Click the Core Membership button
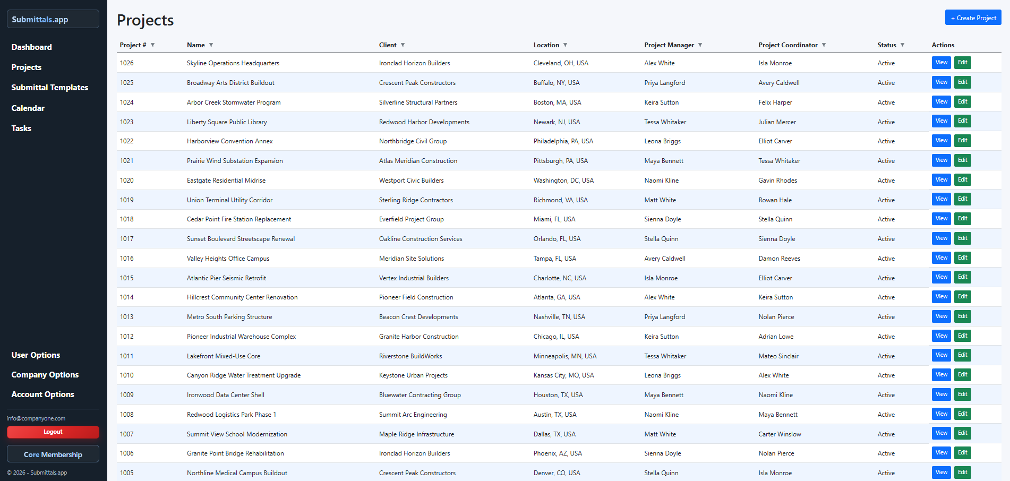This screenshot has height=481, width=1010. click(53, 454)
